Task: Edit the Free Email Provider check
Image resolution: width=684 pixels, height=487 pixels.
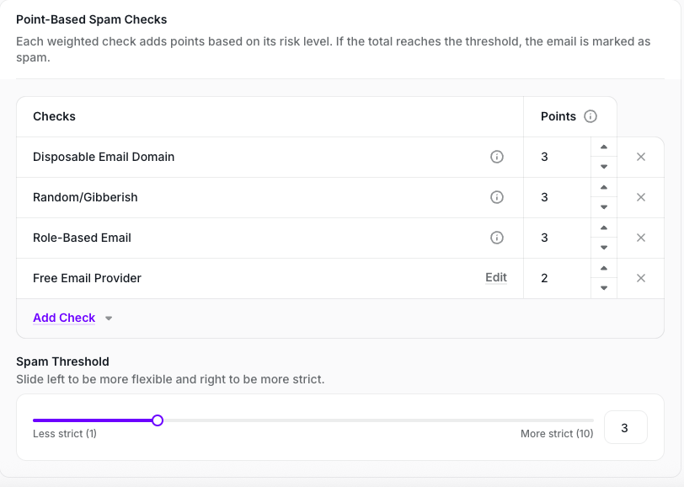Action: pyautogui.click(x=496, y=277)
